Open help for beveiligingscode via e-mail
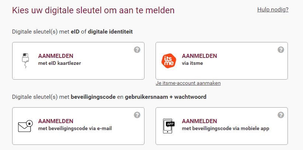Screen dimensions: 303x150 [x=137, y=115]
